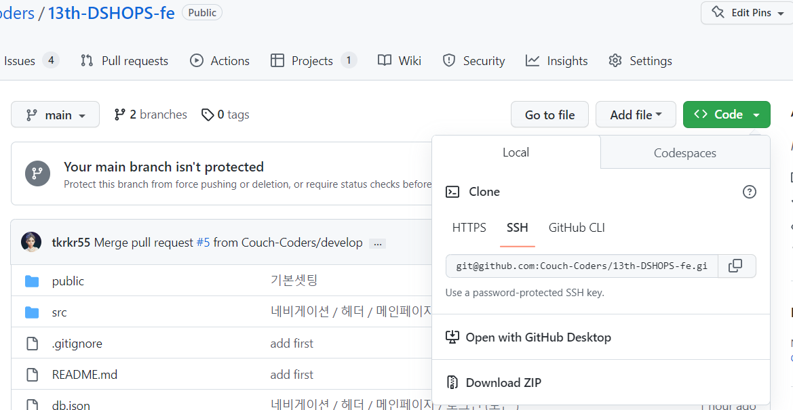Open the .gitignore file
The height and width of the screenshot is (410, 793).
pos(77,344)
